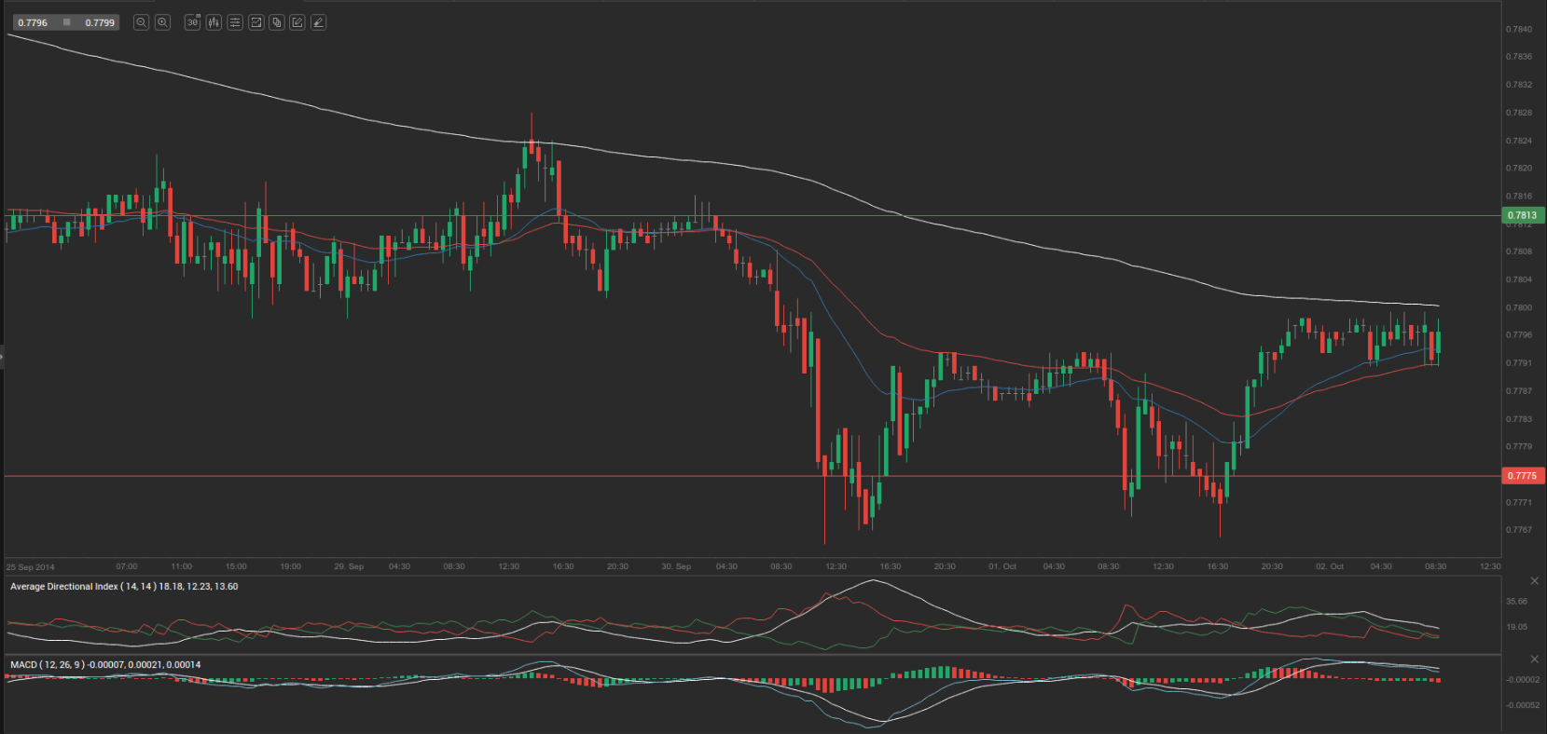
Task: Click the 02. Oct date on time axis
Action: tap(1329, 566)
